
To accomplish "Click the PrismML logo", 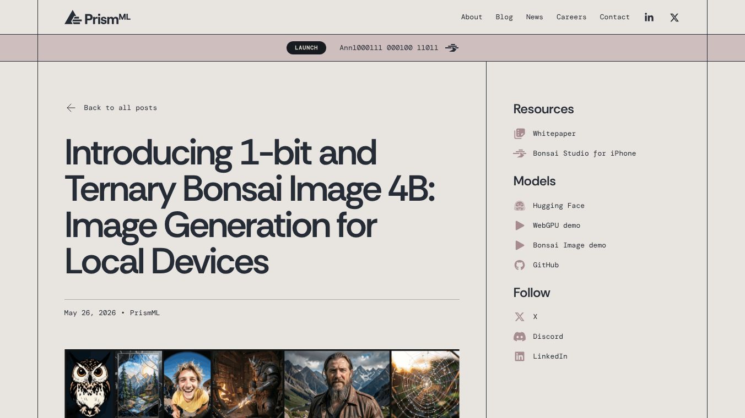I will pos(98,18).
